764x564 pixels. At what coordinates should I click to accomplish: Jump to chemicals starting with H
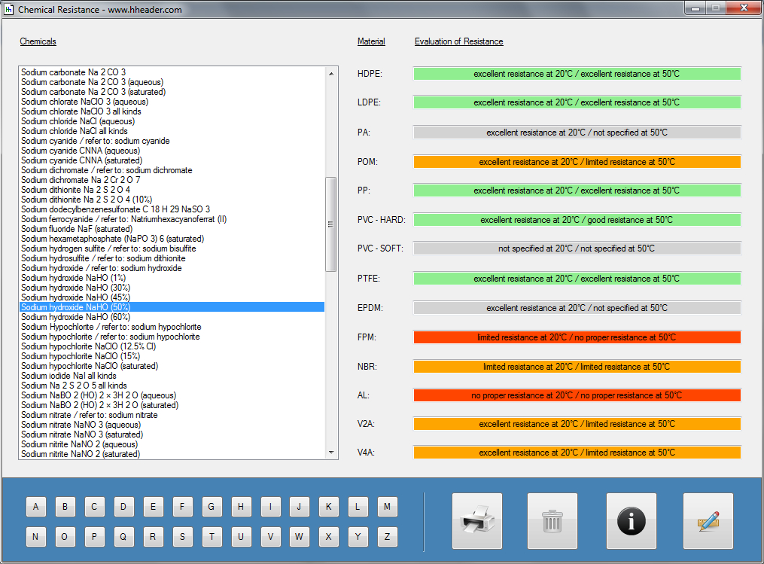click(x=241, y=507)
